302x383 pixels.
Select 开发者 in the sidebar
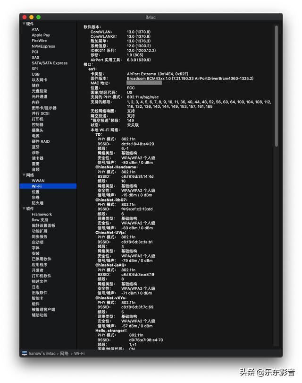(38, 270)
